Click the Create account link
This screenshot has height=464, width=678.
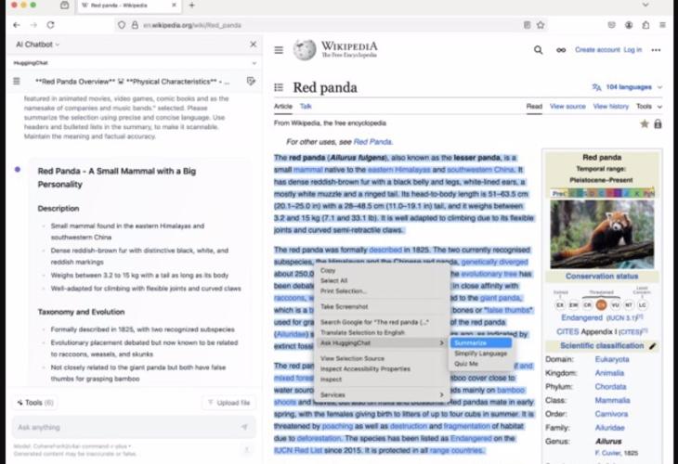click(596, 50)
